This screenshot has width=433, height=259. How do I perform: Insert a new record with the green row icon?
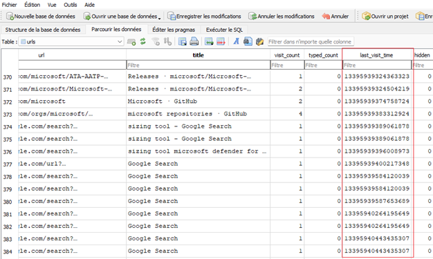pos(209,41)
